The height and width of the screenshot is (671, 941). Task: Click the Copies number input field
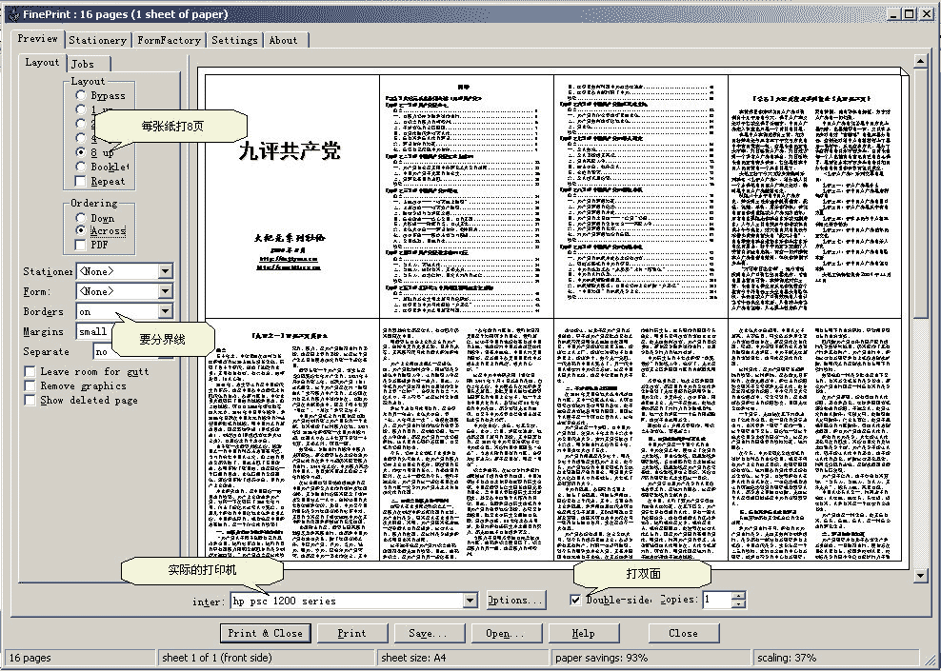(716, 600)
